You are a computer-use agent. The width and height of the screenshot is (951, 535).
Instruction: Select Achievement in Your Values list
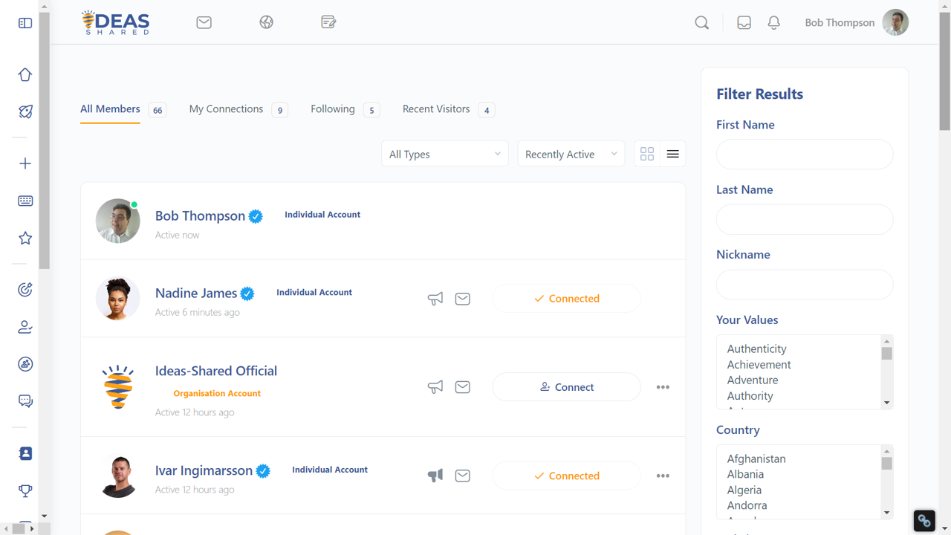point(759,364)
